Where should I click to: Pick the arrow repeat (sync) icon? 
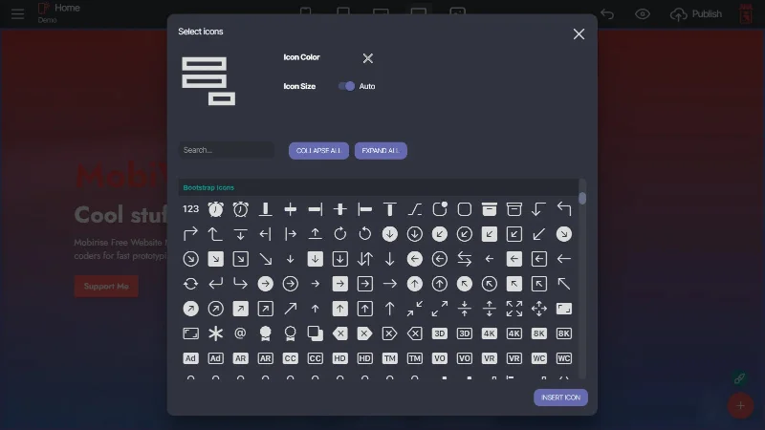[190, 284]
